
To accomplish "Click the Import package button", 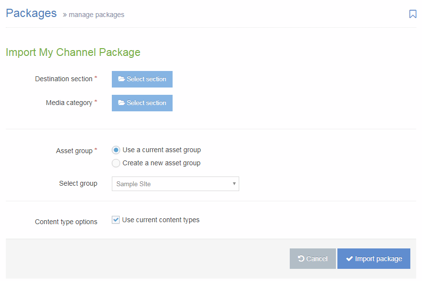I will pyautogui.click(x=373, y=259).
